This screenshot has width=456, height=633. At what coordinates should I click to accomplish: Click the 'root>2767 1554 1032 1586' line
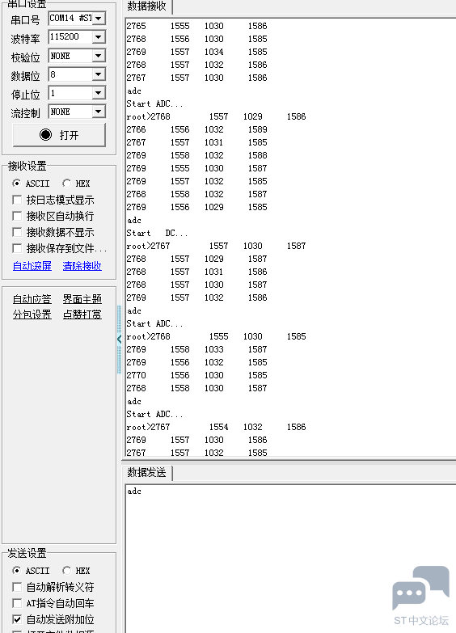click(216, 427)
